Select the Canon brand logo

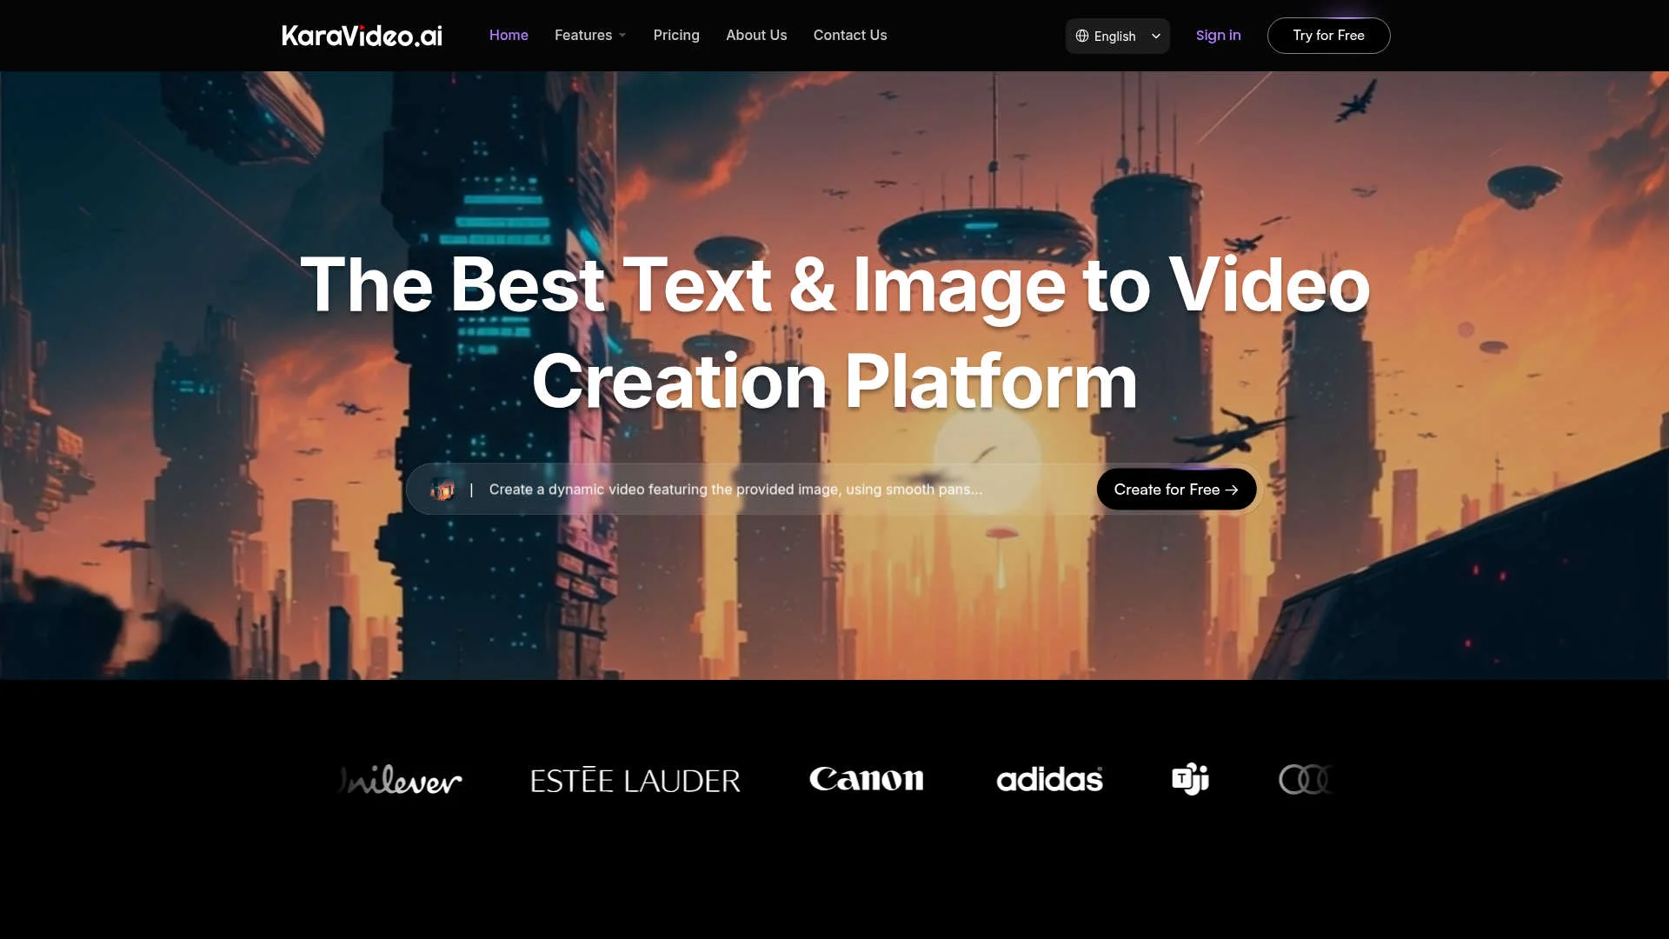[x=866, y=779]
